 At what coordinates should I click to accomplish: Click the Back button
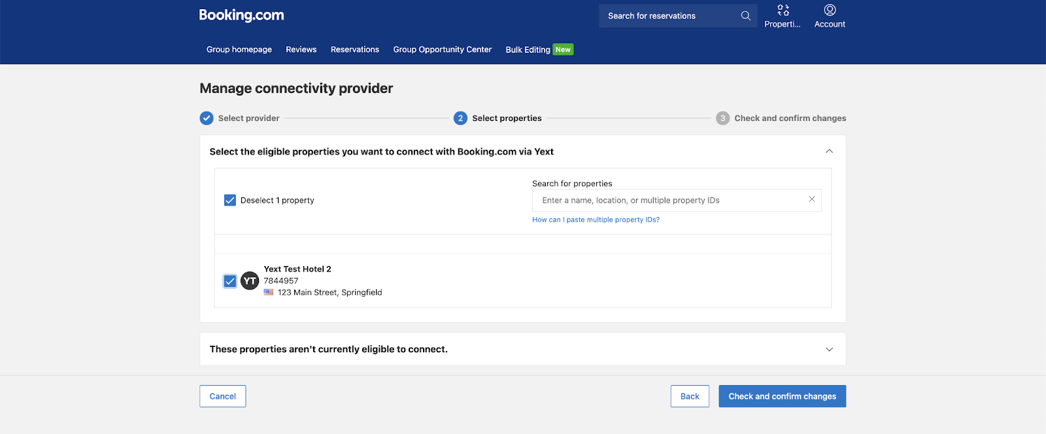click(690, 396)
